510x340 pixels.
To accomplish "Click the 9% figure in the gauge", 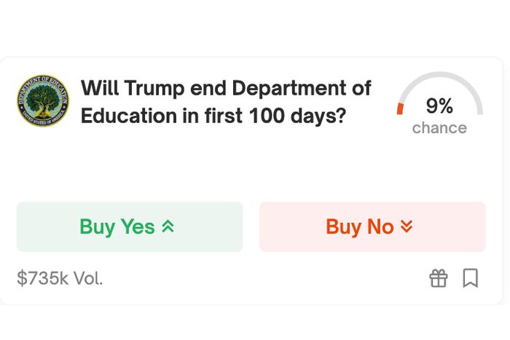I will 439,106.
